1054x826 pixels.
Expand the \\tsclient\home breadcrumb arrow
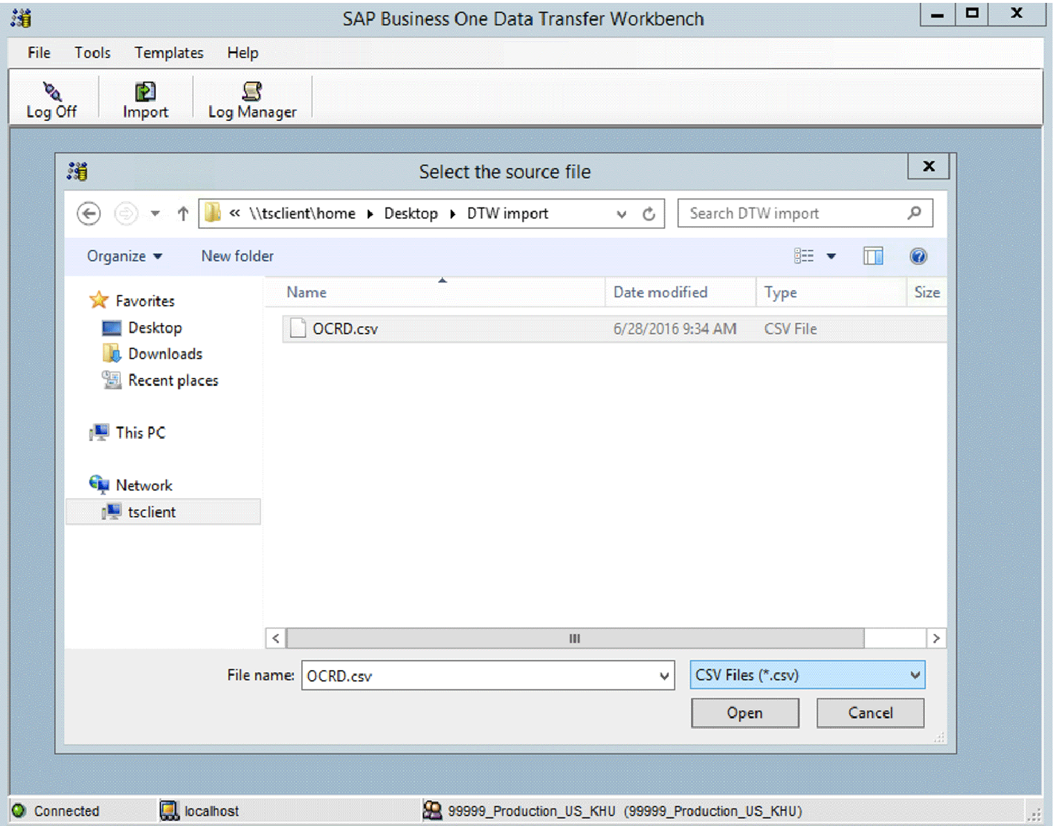pos(370,214)
